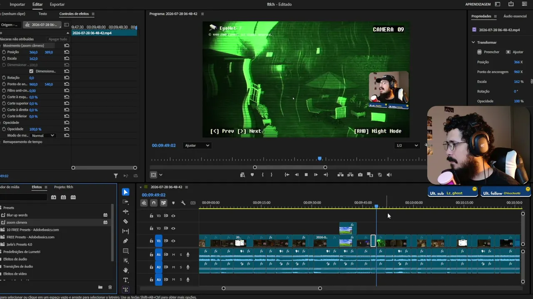
Task: Click the Ajustar button in Propriedades
Action: click(515, 52)
